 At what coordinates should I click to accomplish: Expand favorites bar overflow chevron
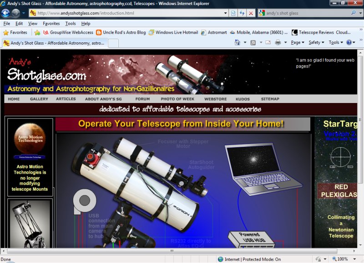tap(361, 30)
